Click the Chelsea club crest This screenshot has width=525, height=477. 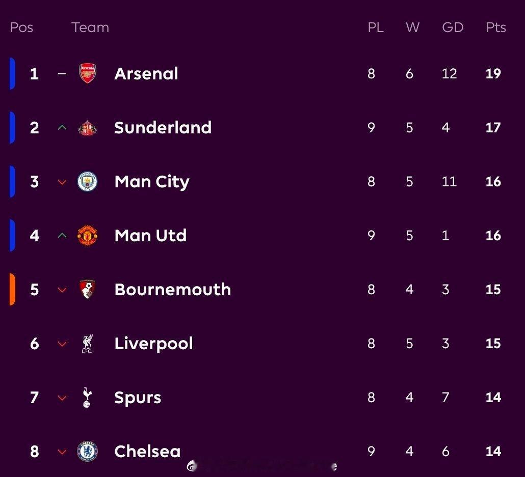click(x=87, y=451)
